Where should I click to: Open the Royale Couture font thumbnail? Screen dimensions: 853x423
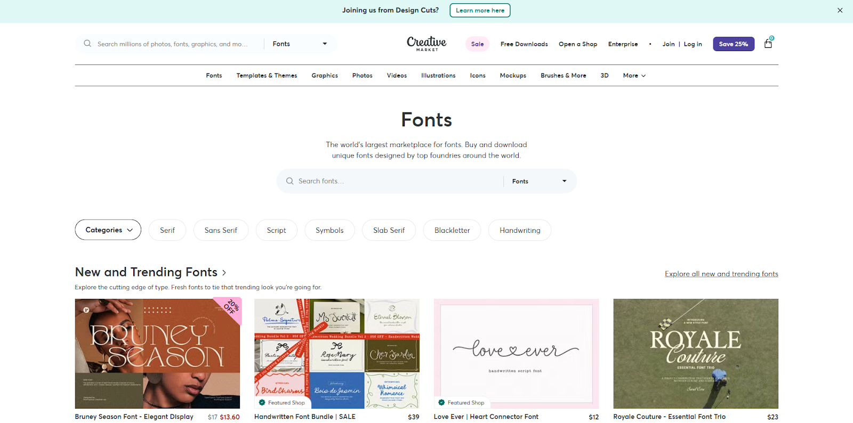(696, 354)
